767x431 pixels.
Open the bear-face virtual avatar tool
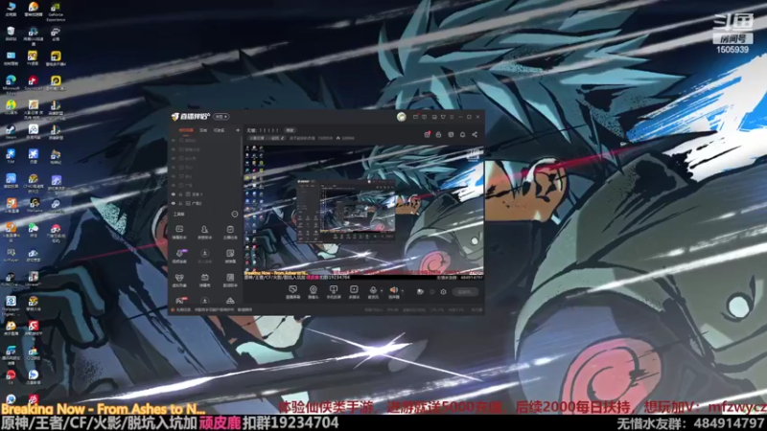point(179,280)
